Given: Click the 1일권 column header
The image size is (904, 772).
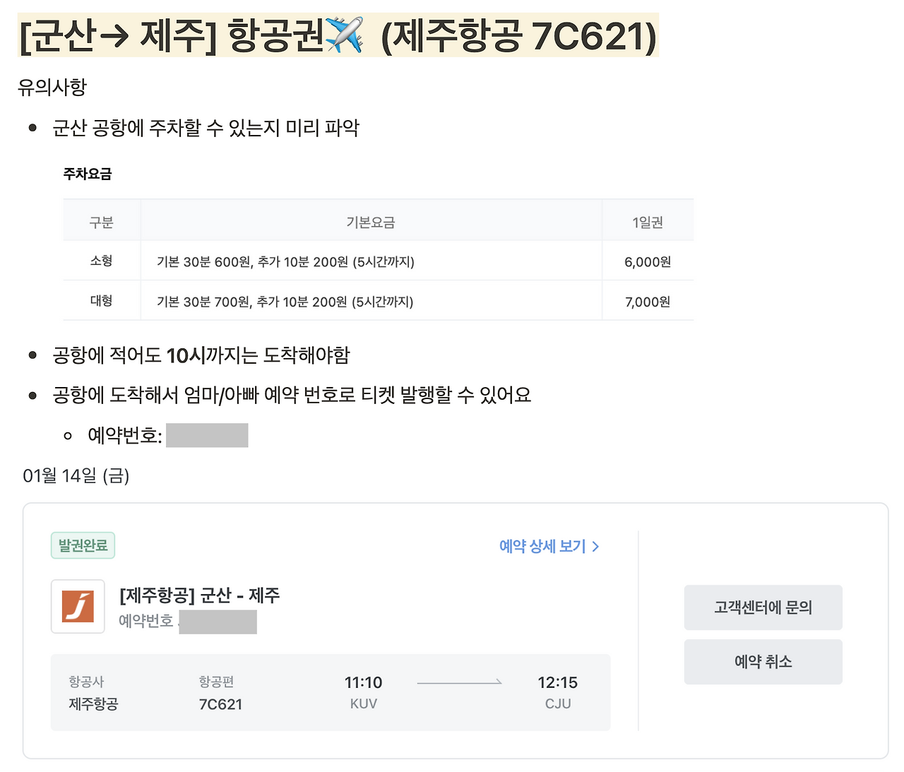Looking at the screenshot, I should [x=648, y=222].
